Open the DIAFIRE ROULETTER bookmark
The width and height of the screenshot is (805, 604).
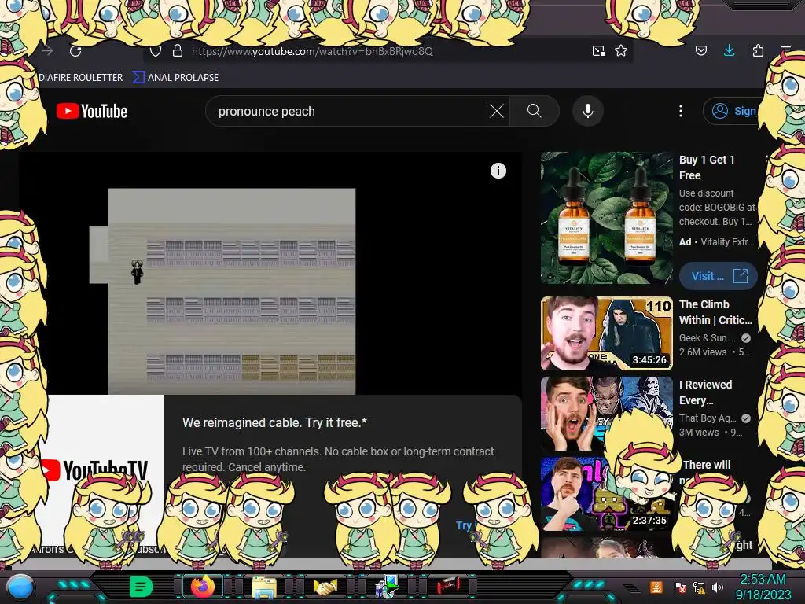click(x=81, y=78)
